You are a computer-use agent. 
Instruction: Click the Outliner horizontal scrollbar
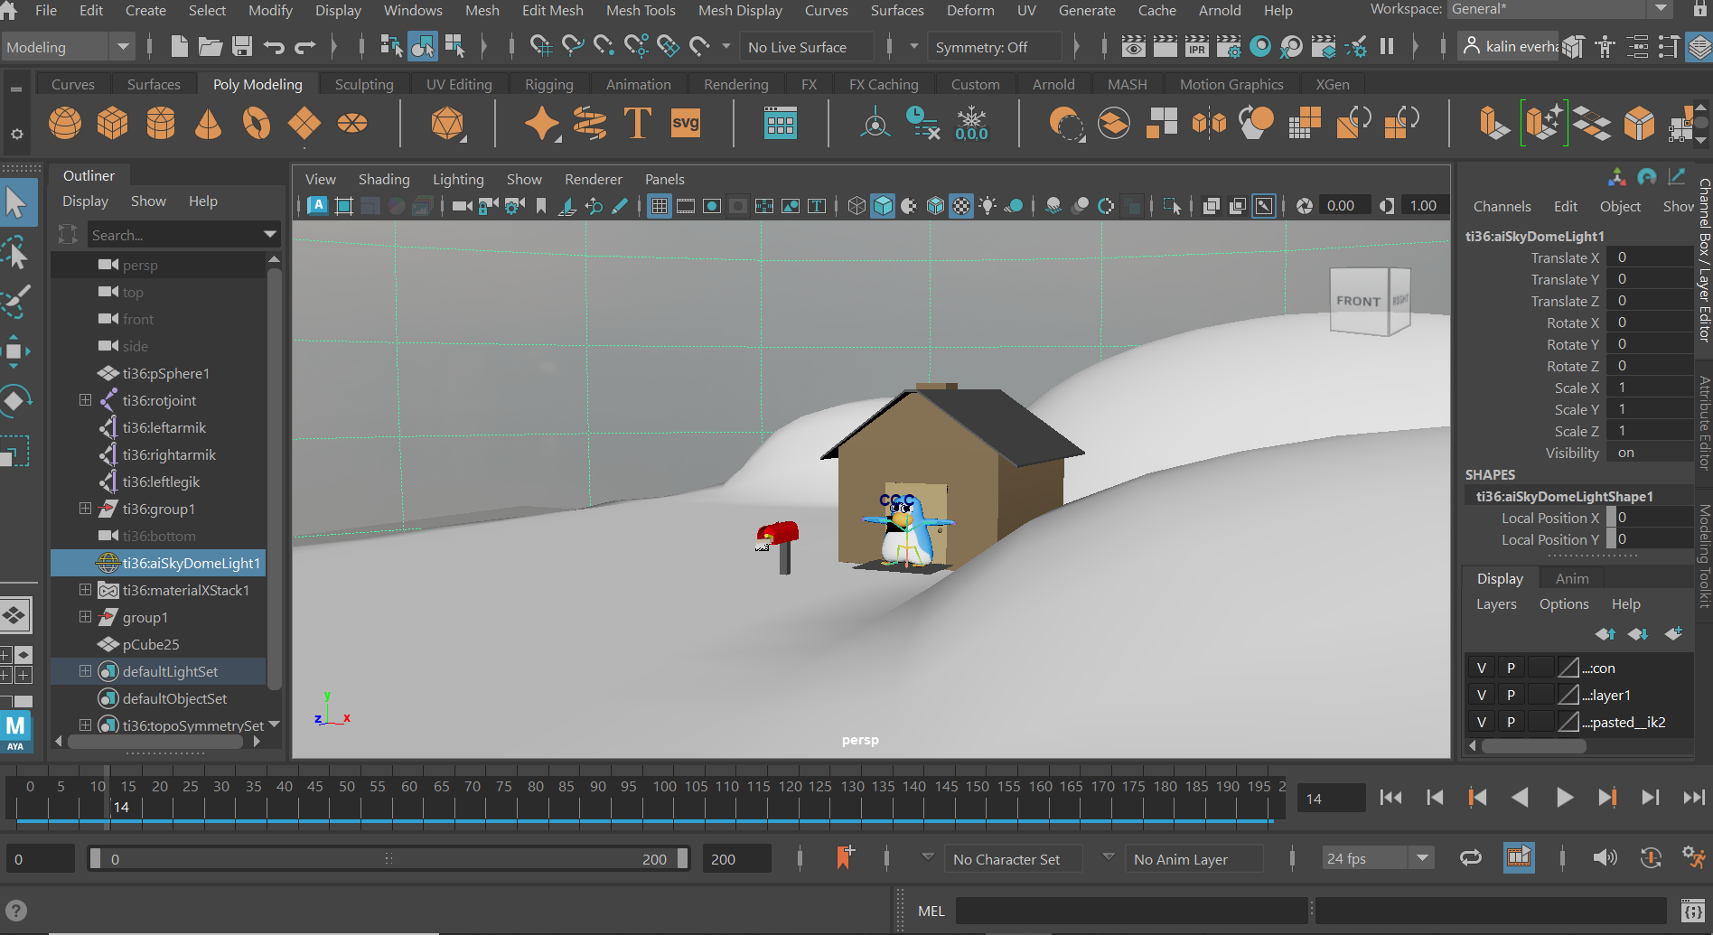(x=155, y=741)
